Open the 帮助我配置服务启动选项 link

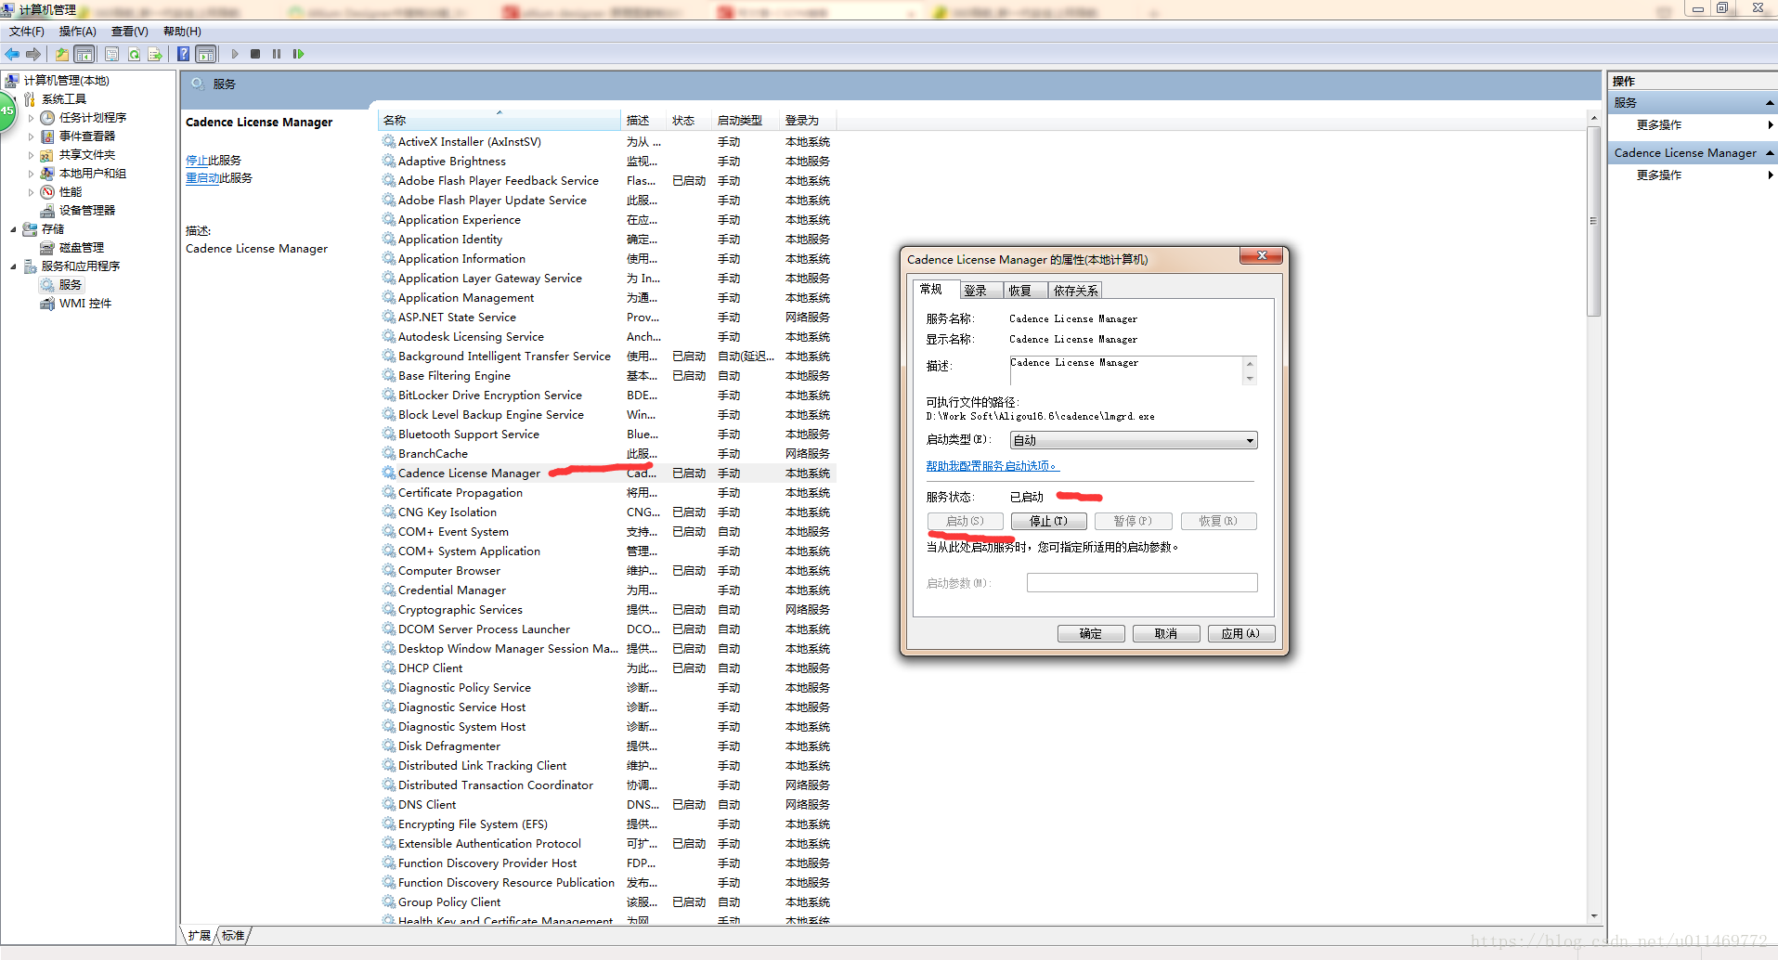point(993,466)
